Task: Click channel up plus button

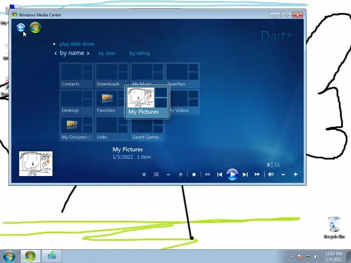Action: [181, 174]
